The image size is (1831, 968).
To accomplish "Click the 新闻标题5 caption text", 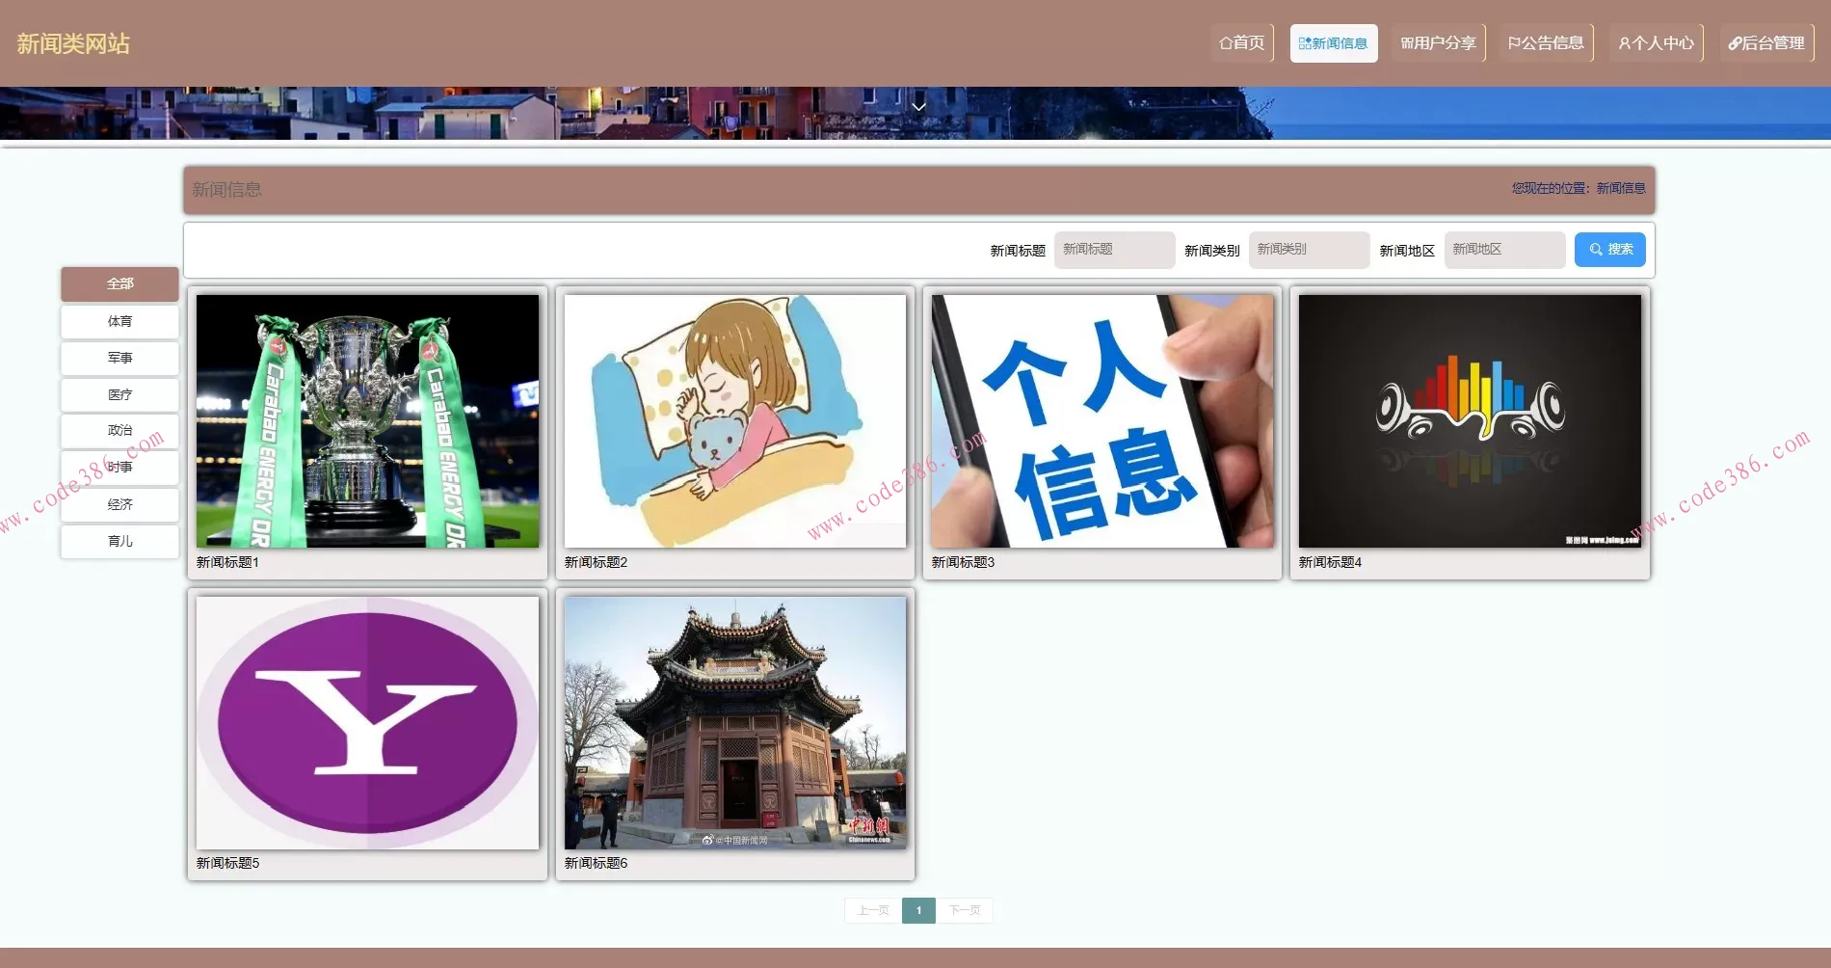I will (x=227, y=863).
